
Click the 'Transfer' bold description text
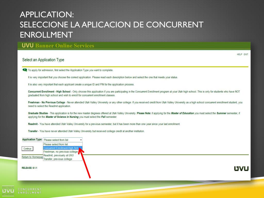pos(33,131)
